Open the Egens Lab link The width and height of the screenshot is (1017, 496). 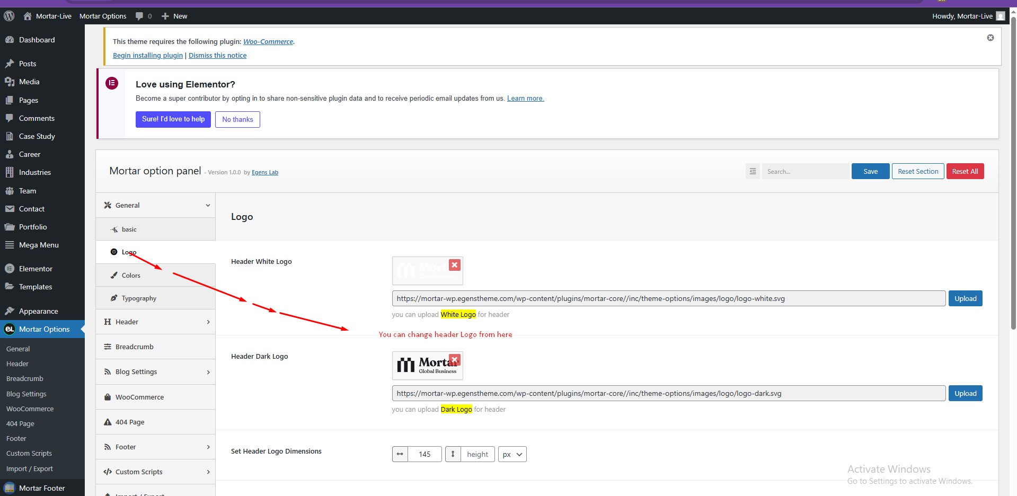pyautogui.click(x=265, y=172)
